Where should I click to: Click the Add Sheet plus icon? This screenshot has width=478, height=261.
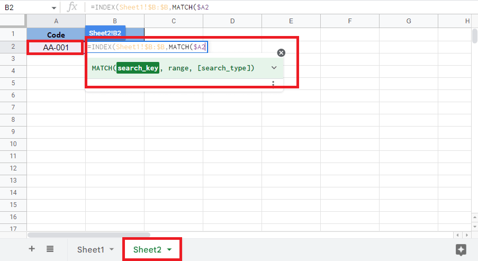[x=32, y=249]
